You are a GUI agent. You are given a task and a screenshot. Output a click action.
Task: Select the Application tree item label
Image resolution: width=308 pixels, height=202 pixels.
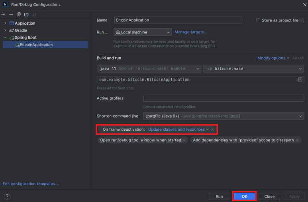click(x=25, y=23)
